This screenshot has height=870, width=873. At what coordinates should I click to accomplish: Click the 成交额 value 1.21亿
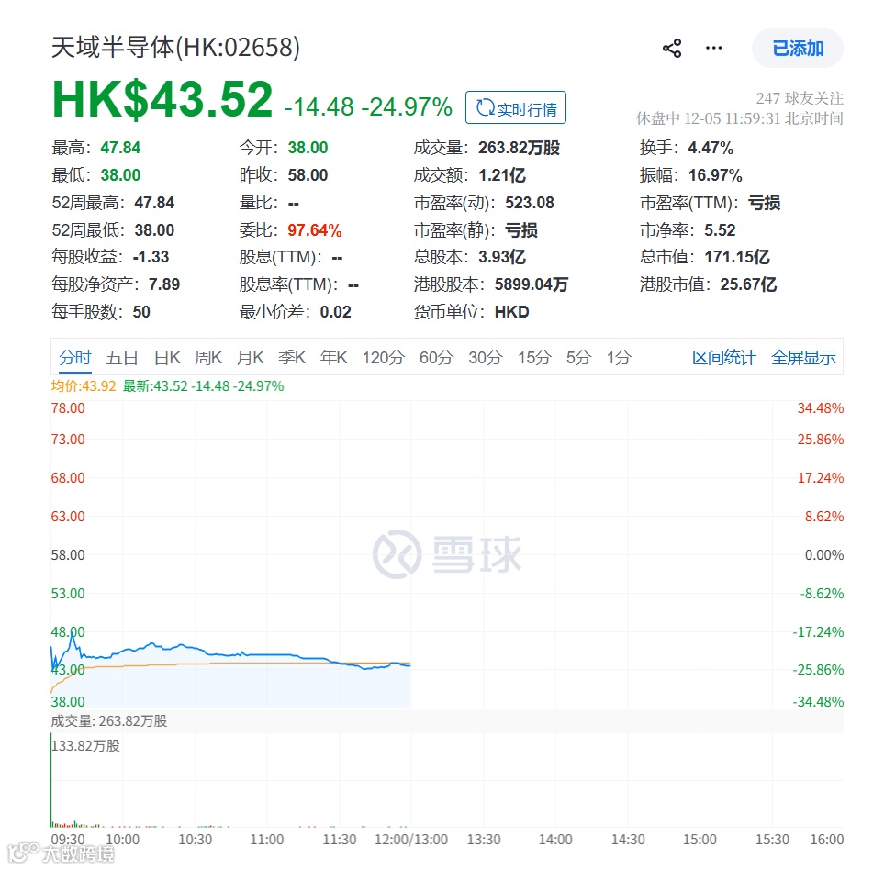click(502, 174)
